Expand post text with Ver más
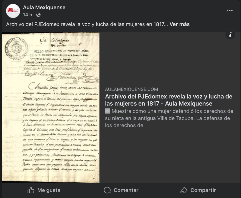This screenshot has width=241, height=198. point(179,24)
